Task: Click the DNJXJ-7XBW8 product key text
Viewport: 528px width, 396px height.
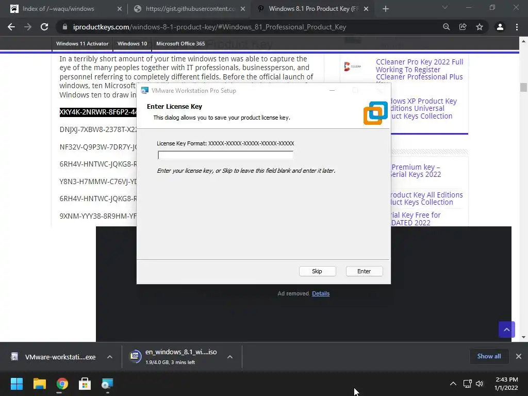Action: pos(98,129)
